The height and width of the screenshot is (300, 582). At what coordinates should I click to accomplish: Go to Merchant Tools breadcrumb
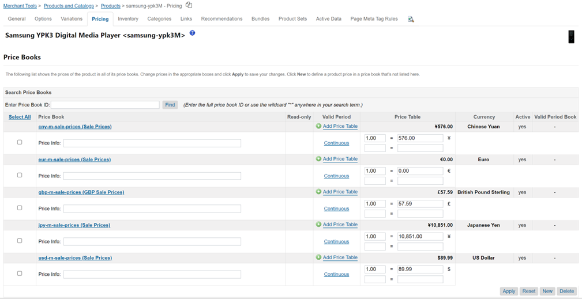point(20,6)
